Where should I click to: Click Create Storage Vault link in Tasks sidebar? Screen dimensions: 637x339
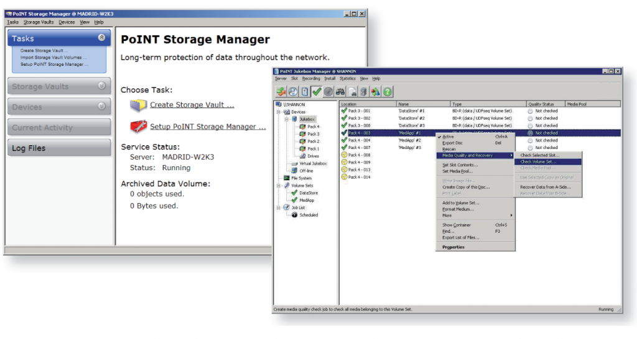(x=44, y=51)
